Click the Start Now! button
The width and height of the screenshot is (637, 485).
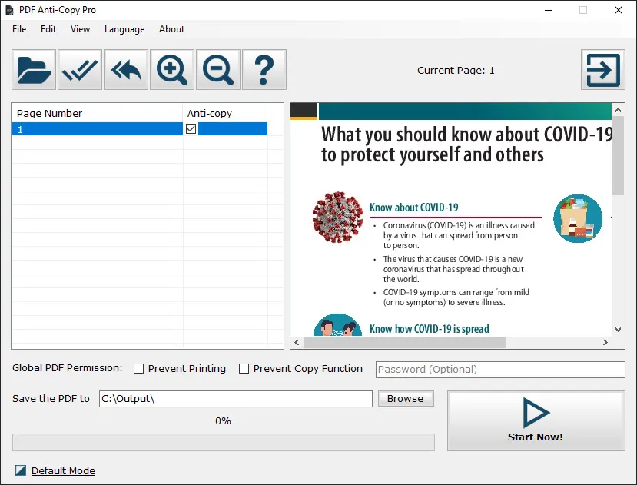[x=536, y=420]
